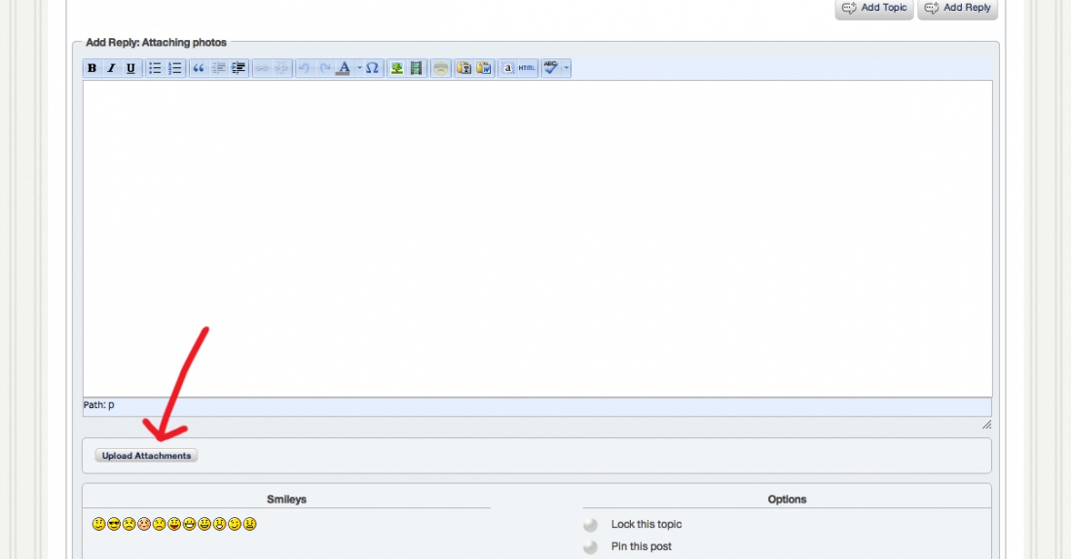Click the paste from Word icon
Screen dimensions: 1071x559
point(484,68)
